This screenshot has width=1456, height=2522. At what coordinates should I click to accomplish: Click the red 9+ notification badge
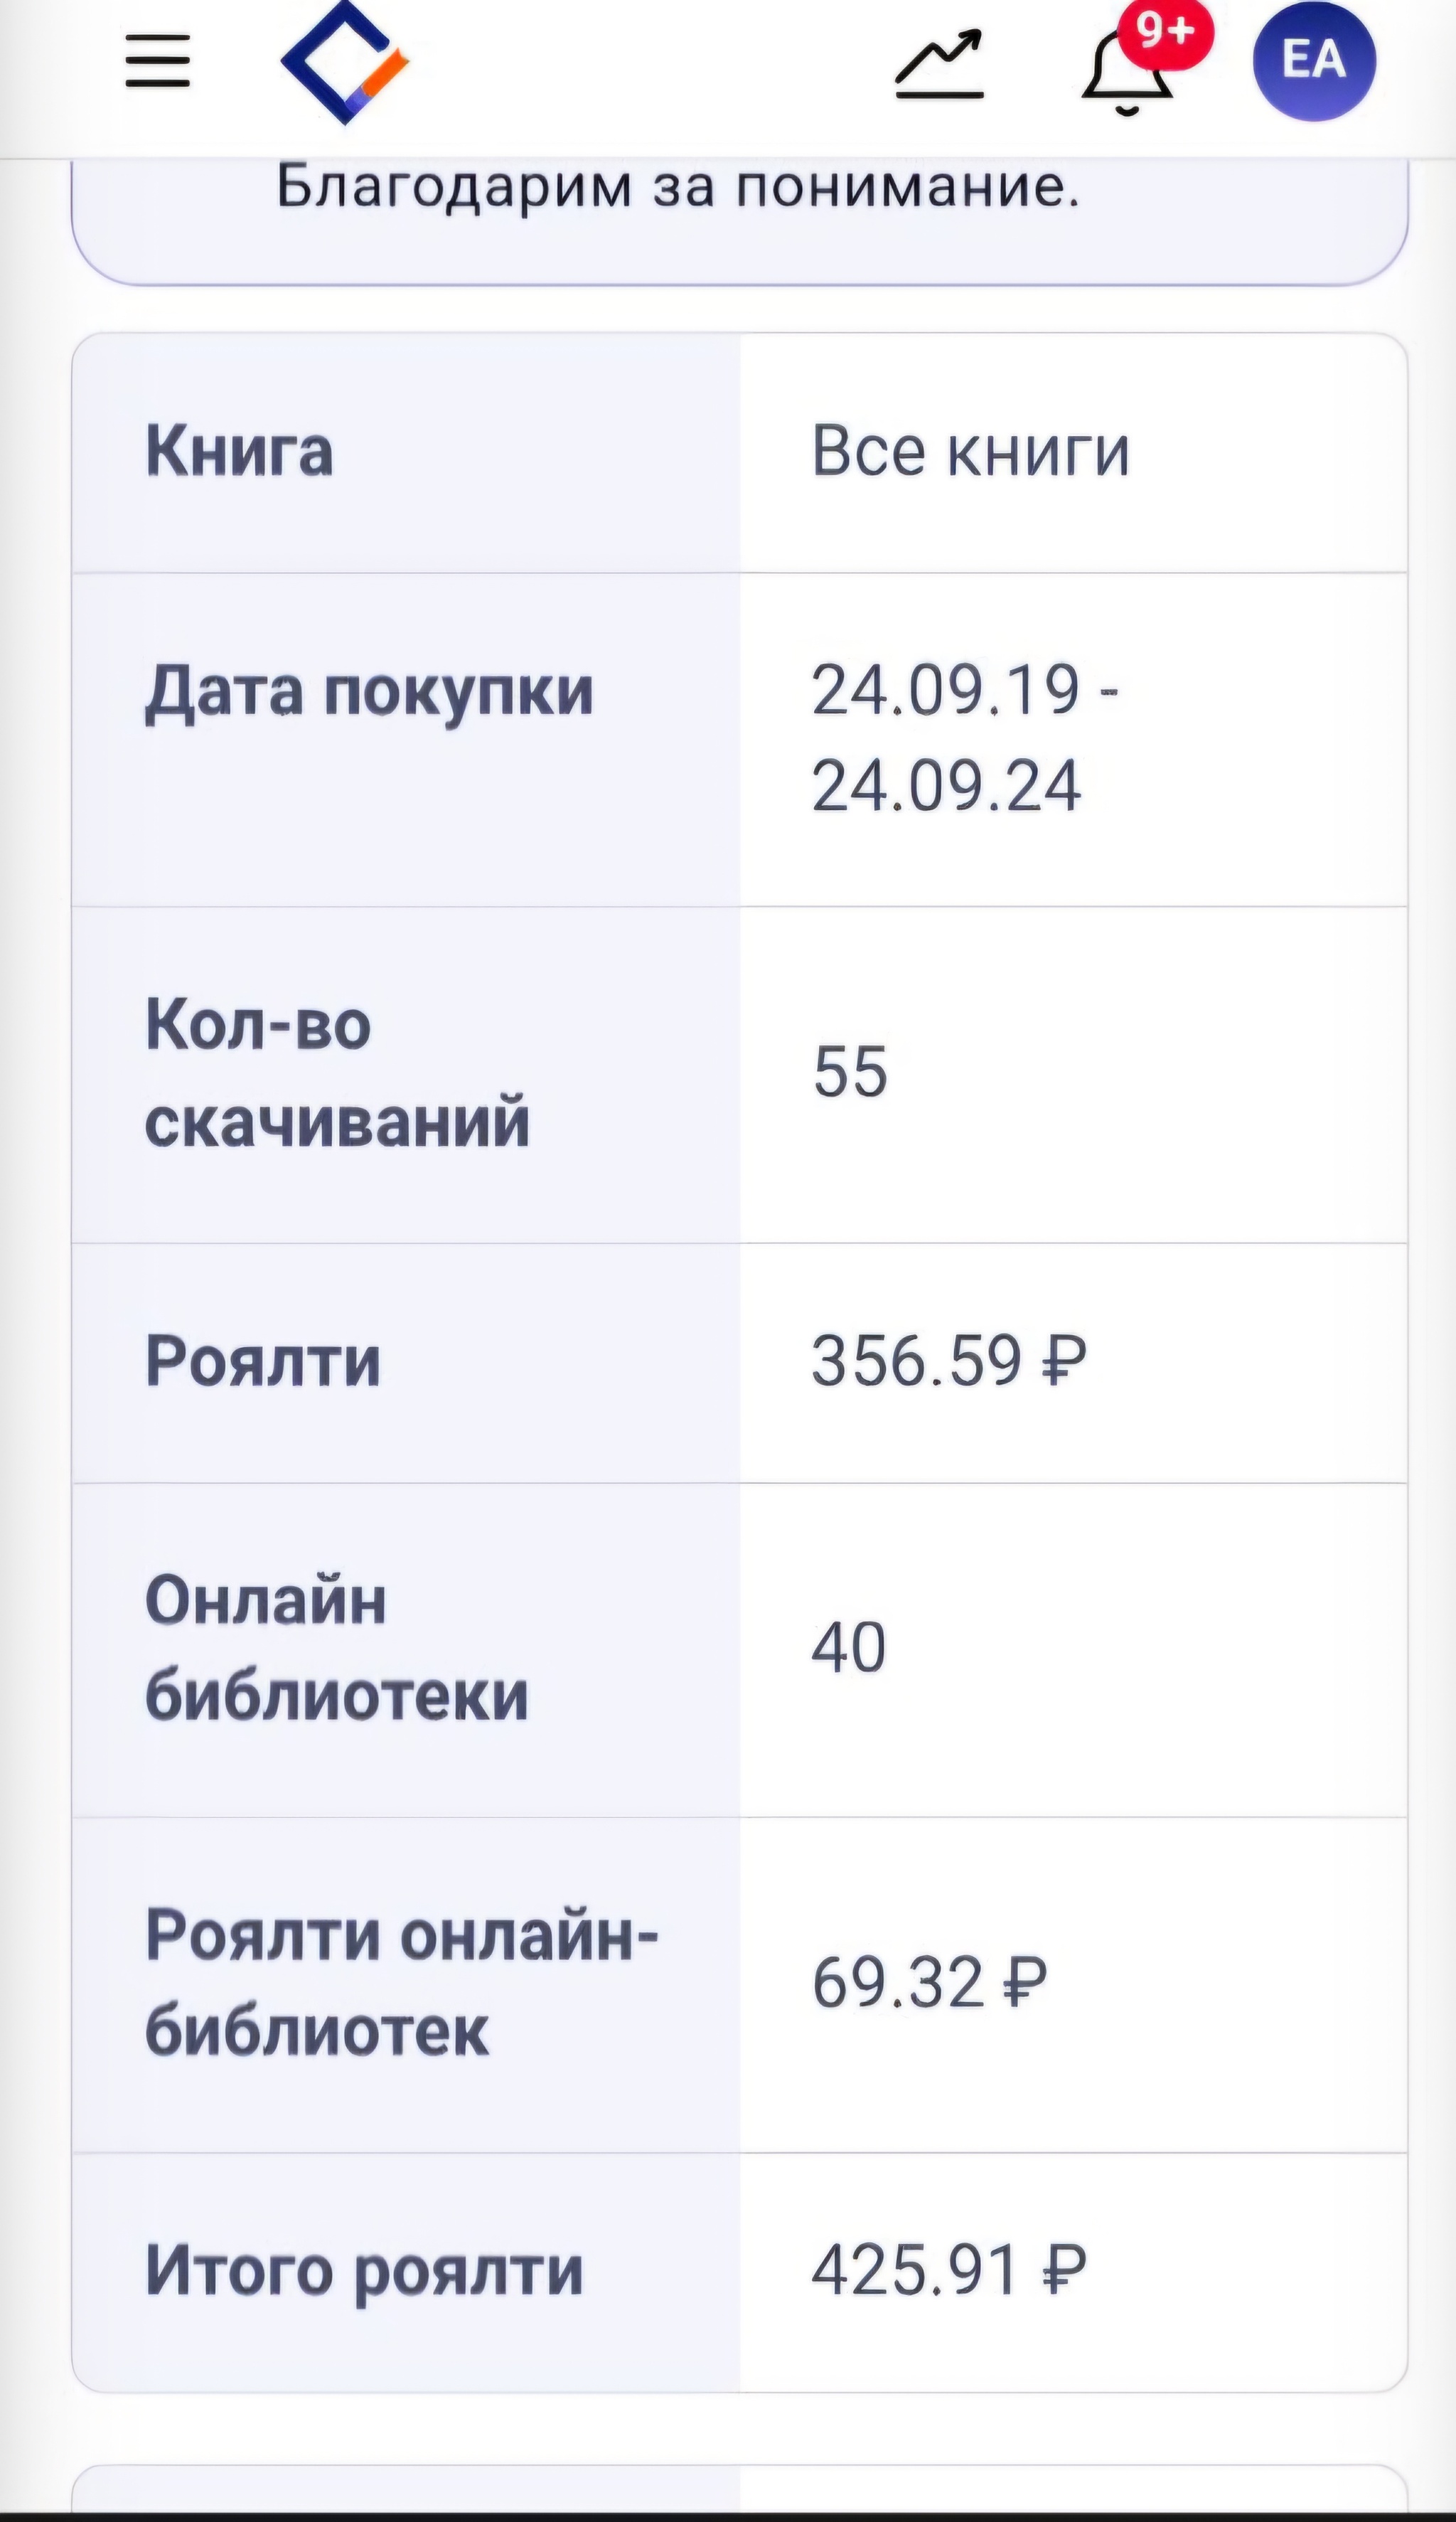click(x=1165, y=33)
